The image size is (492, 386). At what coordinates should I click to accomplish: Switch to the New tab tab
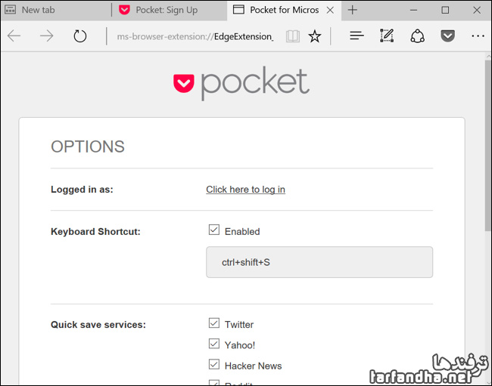click(x=56, y=10)
